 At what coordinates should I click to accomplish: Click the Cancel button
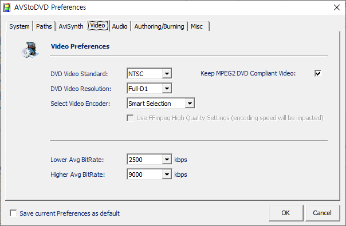tap(322, 213)
